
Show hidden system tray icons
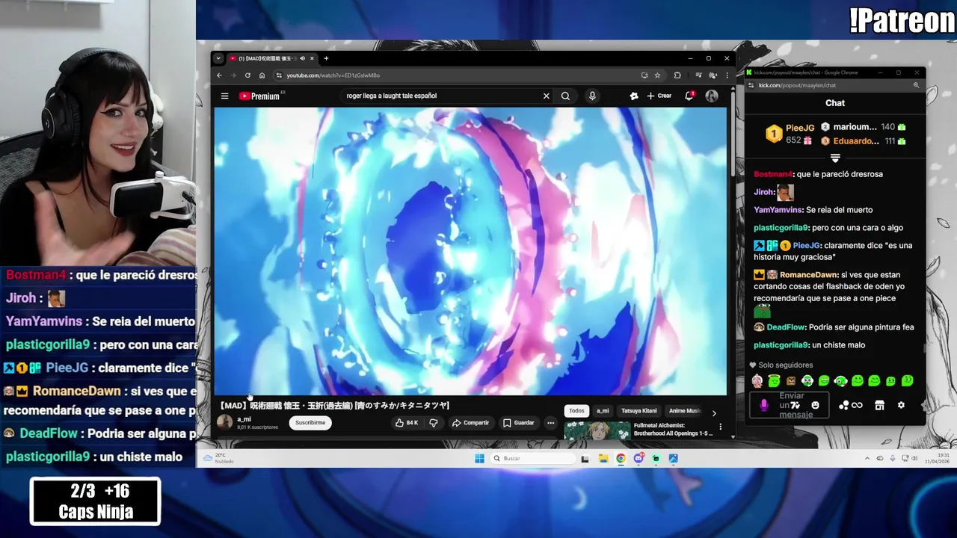(x=867, y=458)
